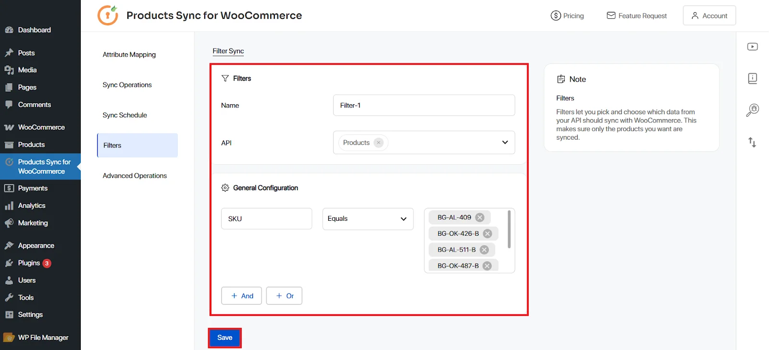Click the Appearance brush icon
769x350 pixels.
[9, 245]
